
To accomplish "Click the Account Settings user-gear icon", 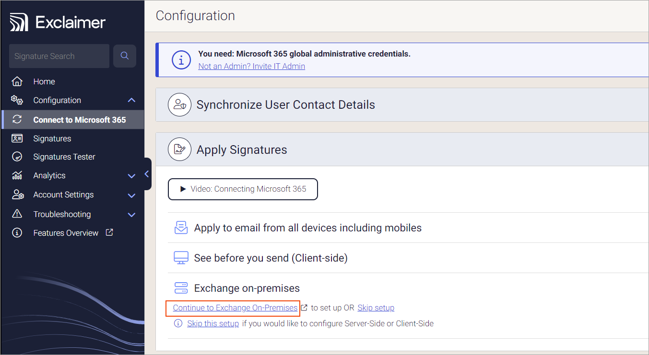I will pos(17,195).
